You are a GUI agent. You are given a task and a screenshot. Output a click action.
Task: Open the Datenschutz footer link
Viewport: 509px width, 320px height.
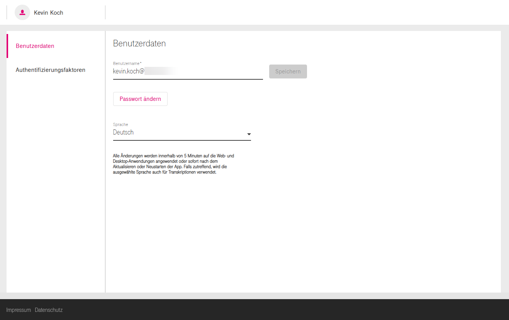49,310
